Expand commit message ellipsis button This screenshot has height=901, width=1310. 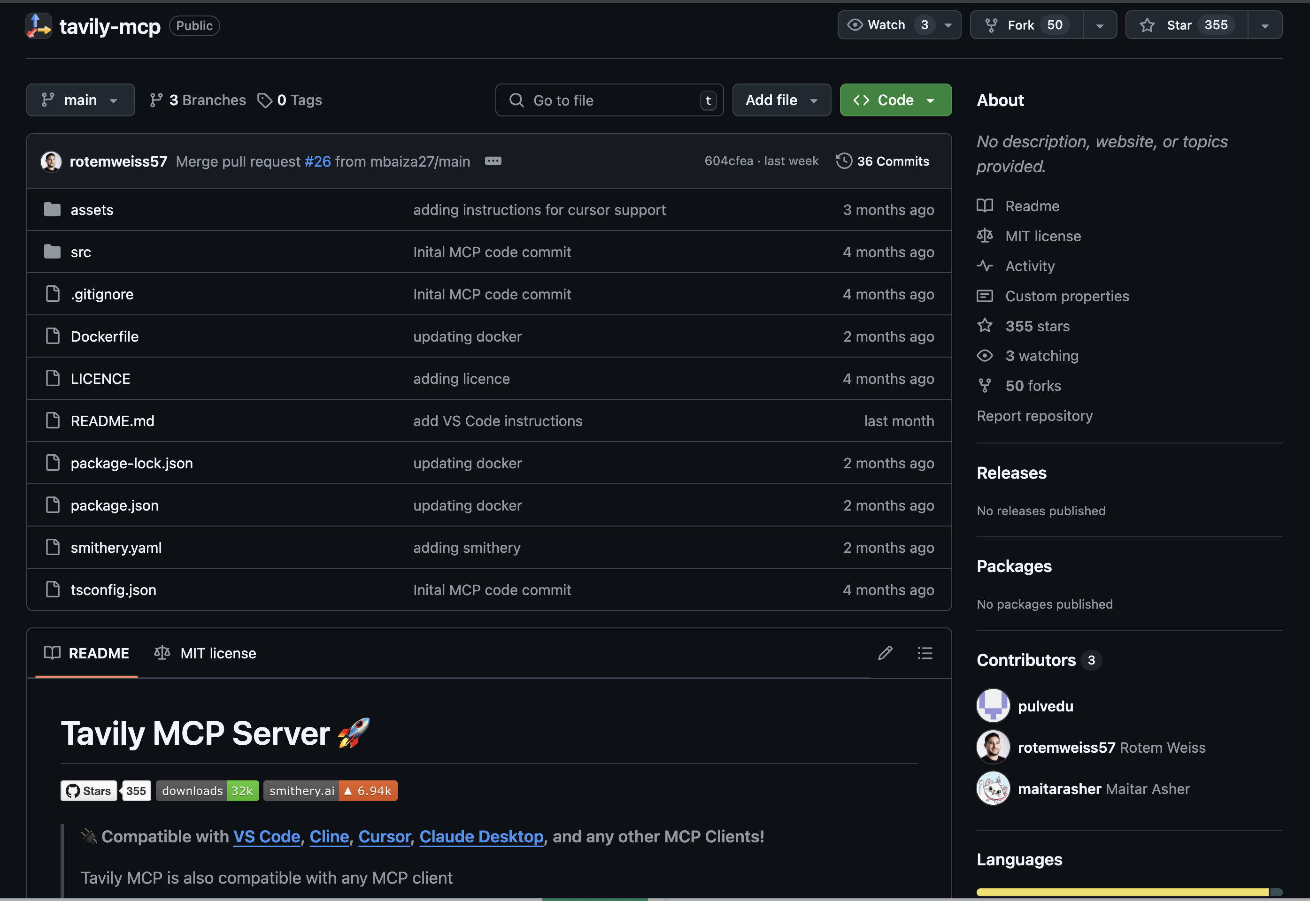click(493, 161)
